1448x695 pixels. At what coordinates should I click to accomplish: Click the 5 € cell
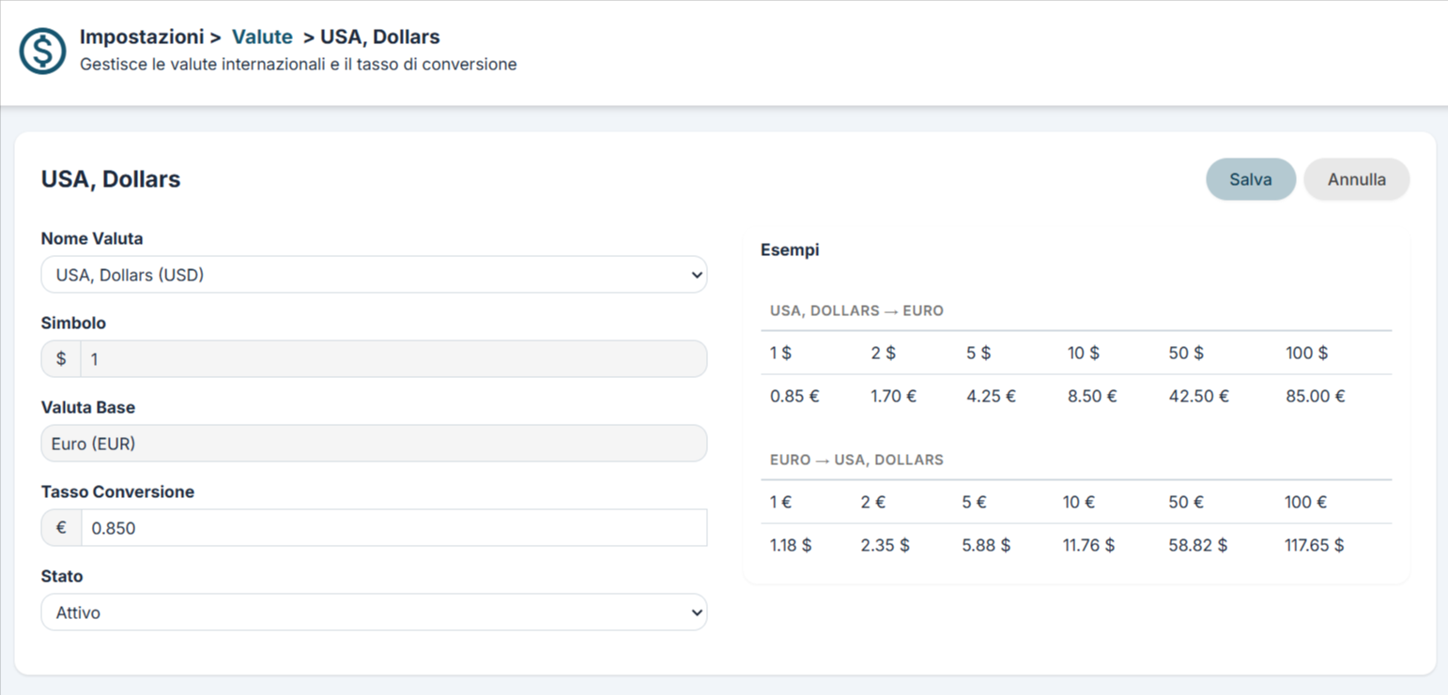click(975, 503)
